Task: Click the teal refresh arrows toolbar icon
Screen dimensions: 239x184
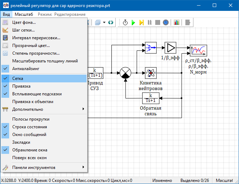Action: click(111, 22)
